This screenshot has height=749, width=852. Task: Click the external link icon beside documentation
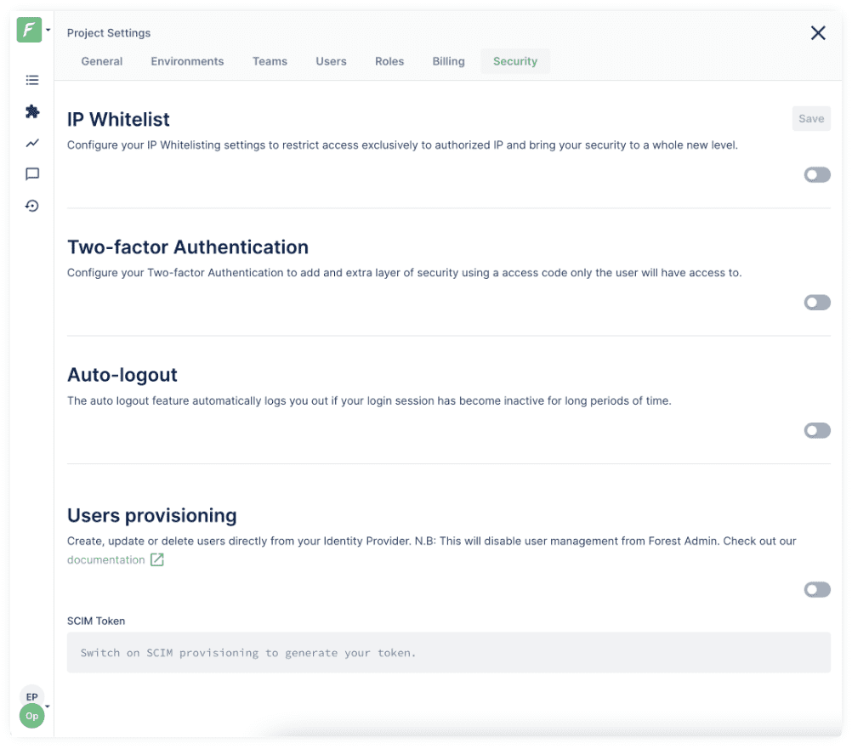(x=157, y=559)
